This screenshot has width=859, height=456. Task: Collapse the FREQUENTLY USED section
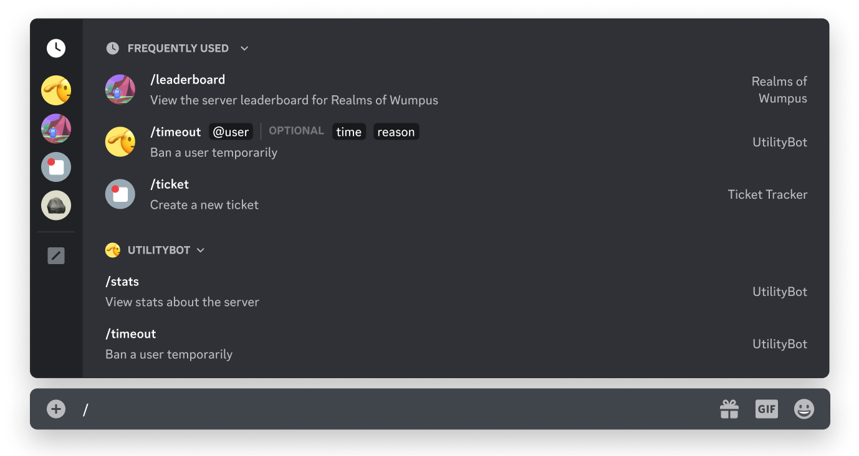[x=244, y=48]
